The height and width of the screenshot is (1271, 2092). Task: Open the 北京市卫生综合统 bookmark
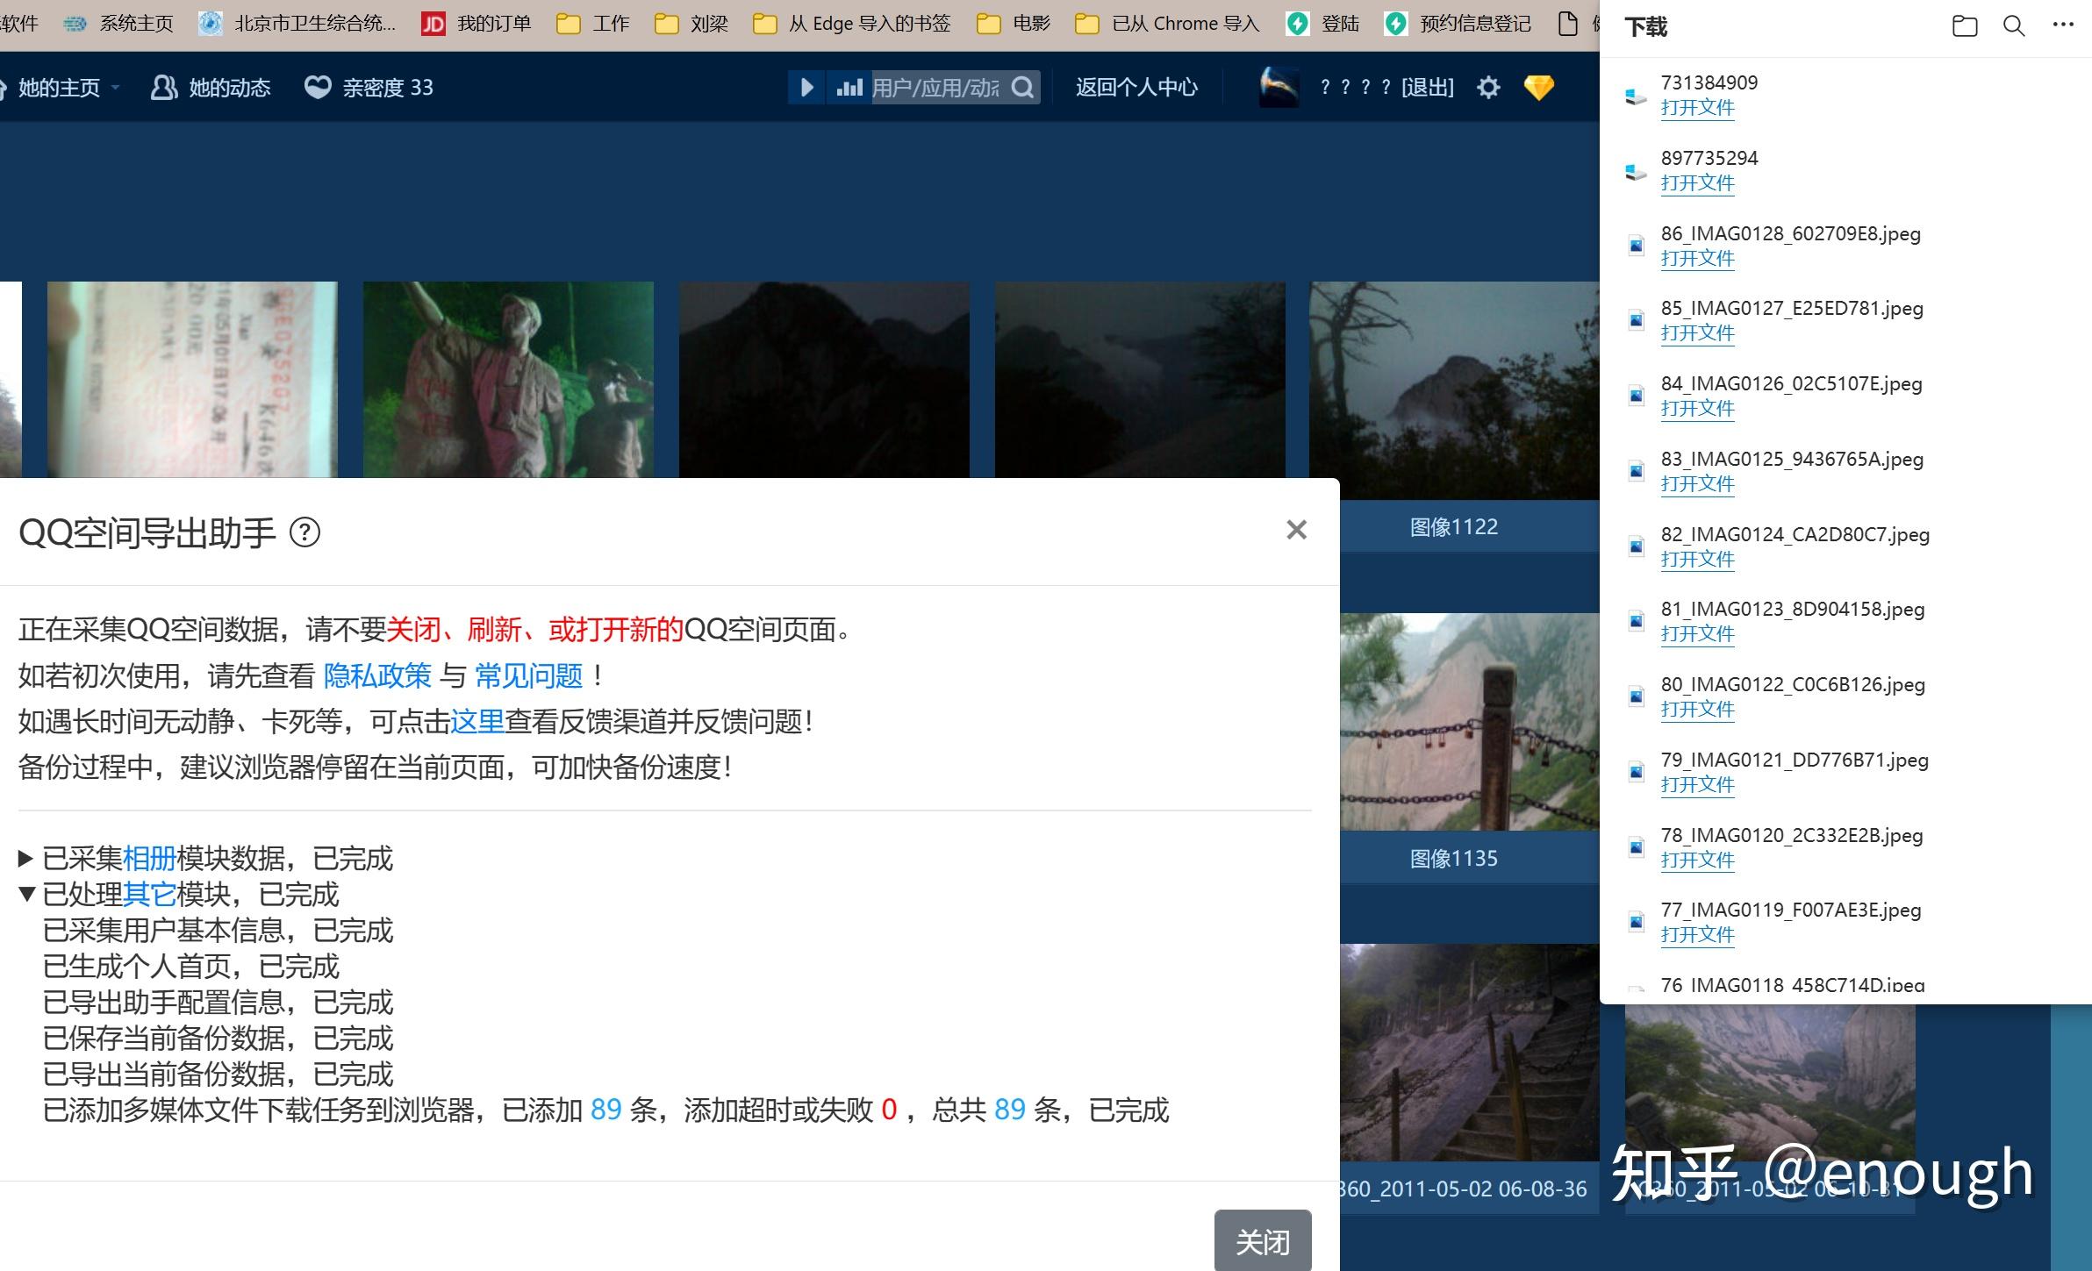coord(297,24)
